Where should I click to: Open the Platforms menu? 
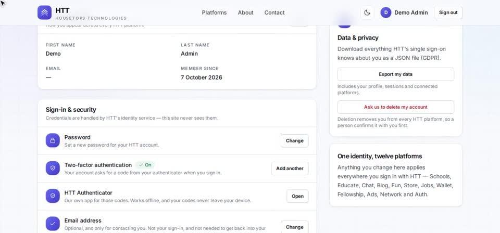tap(214, 12)
